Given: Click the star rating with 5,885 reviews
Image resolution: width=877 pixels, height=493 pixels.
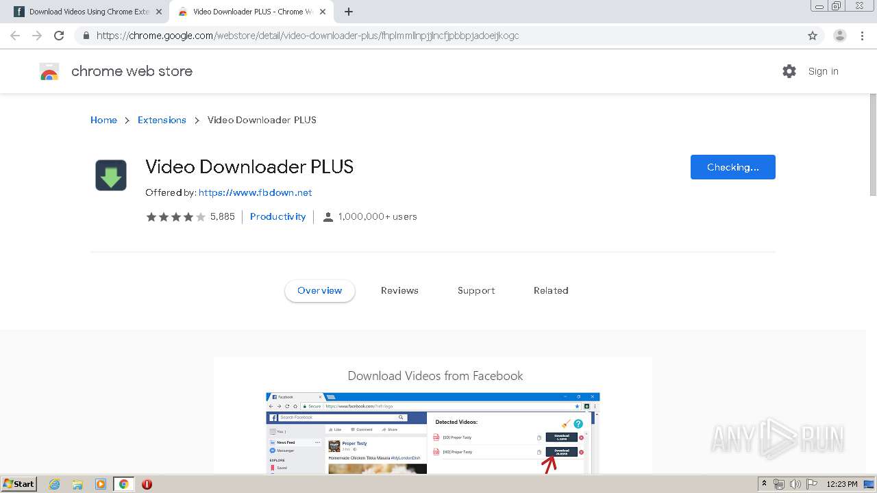Looking at the screenshot, I should [176, 216].
